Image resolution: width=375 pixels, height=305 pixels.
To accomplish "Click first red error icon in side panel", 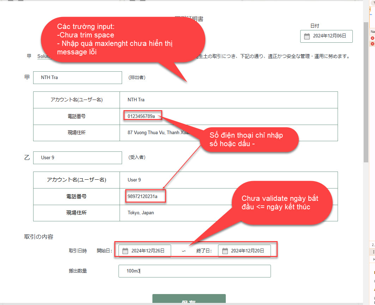I will pyautogui.click(x=373, y=38).
